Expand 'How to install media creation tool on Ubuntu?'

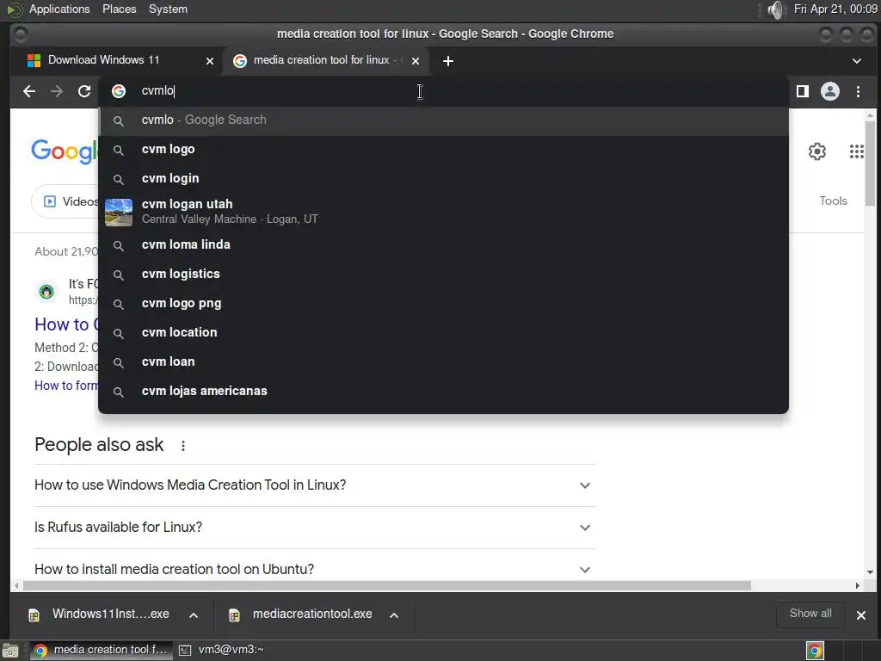pyautogui.click(x=315, y=569)
